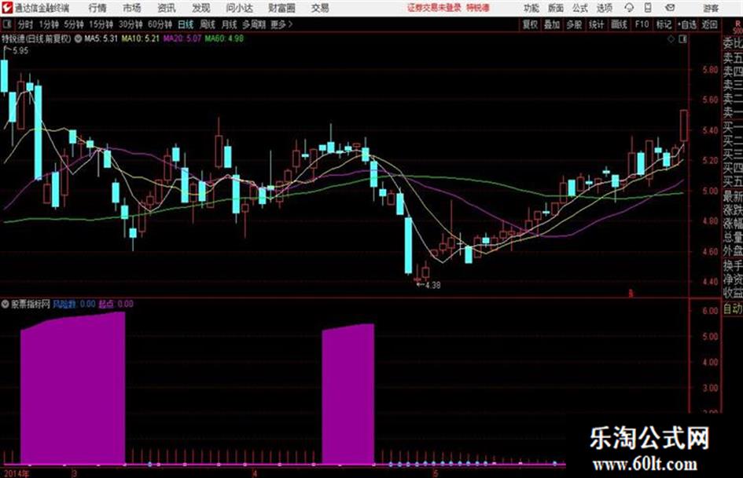Click the diamond icon at chart top right

coord(671,39)
